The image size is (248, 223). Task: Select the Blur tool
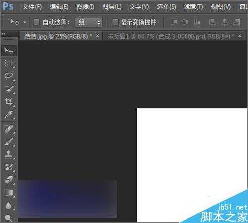coord(9,205)
